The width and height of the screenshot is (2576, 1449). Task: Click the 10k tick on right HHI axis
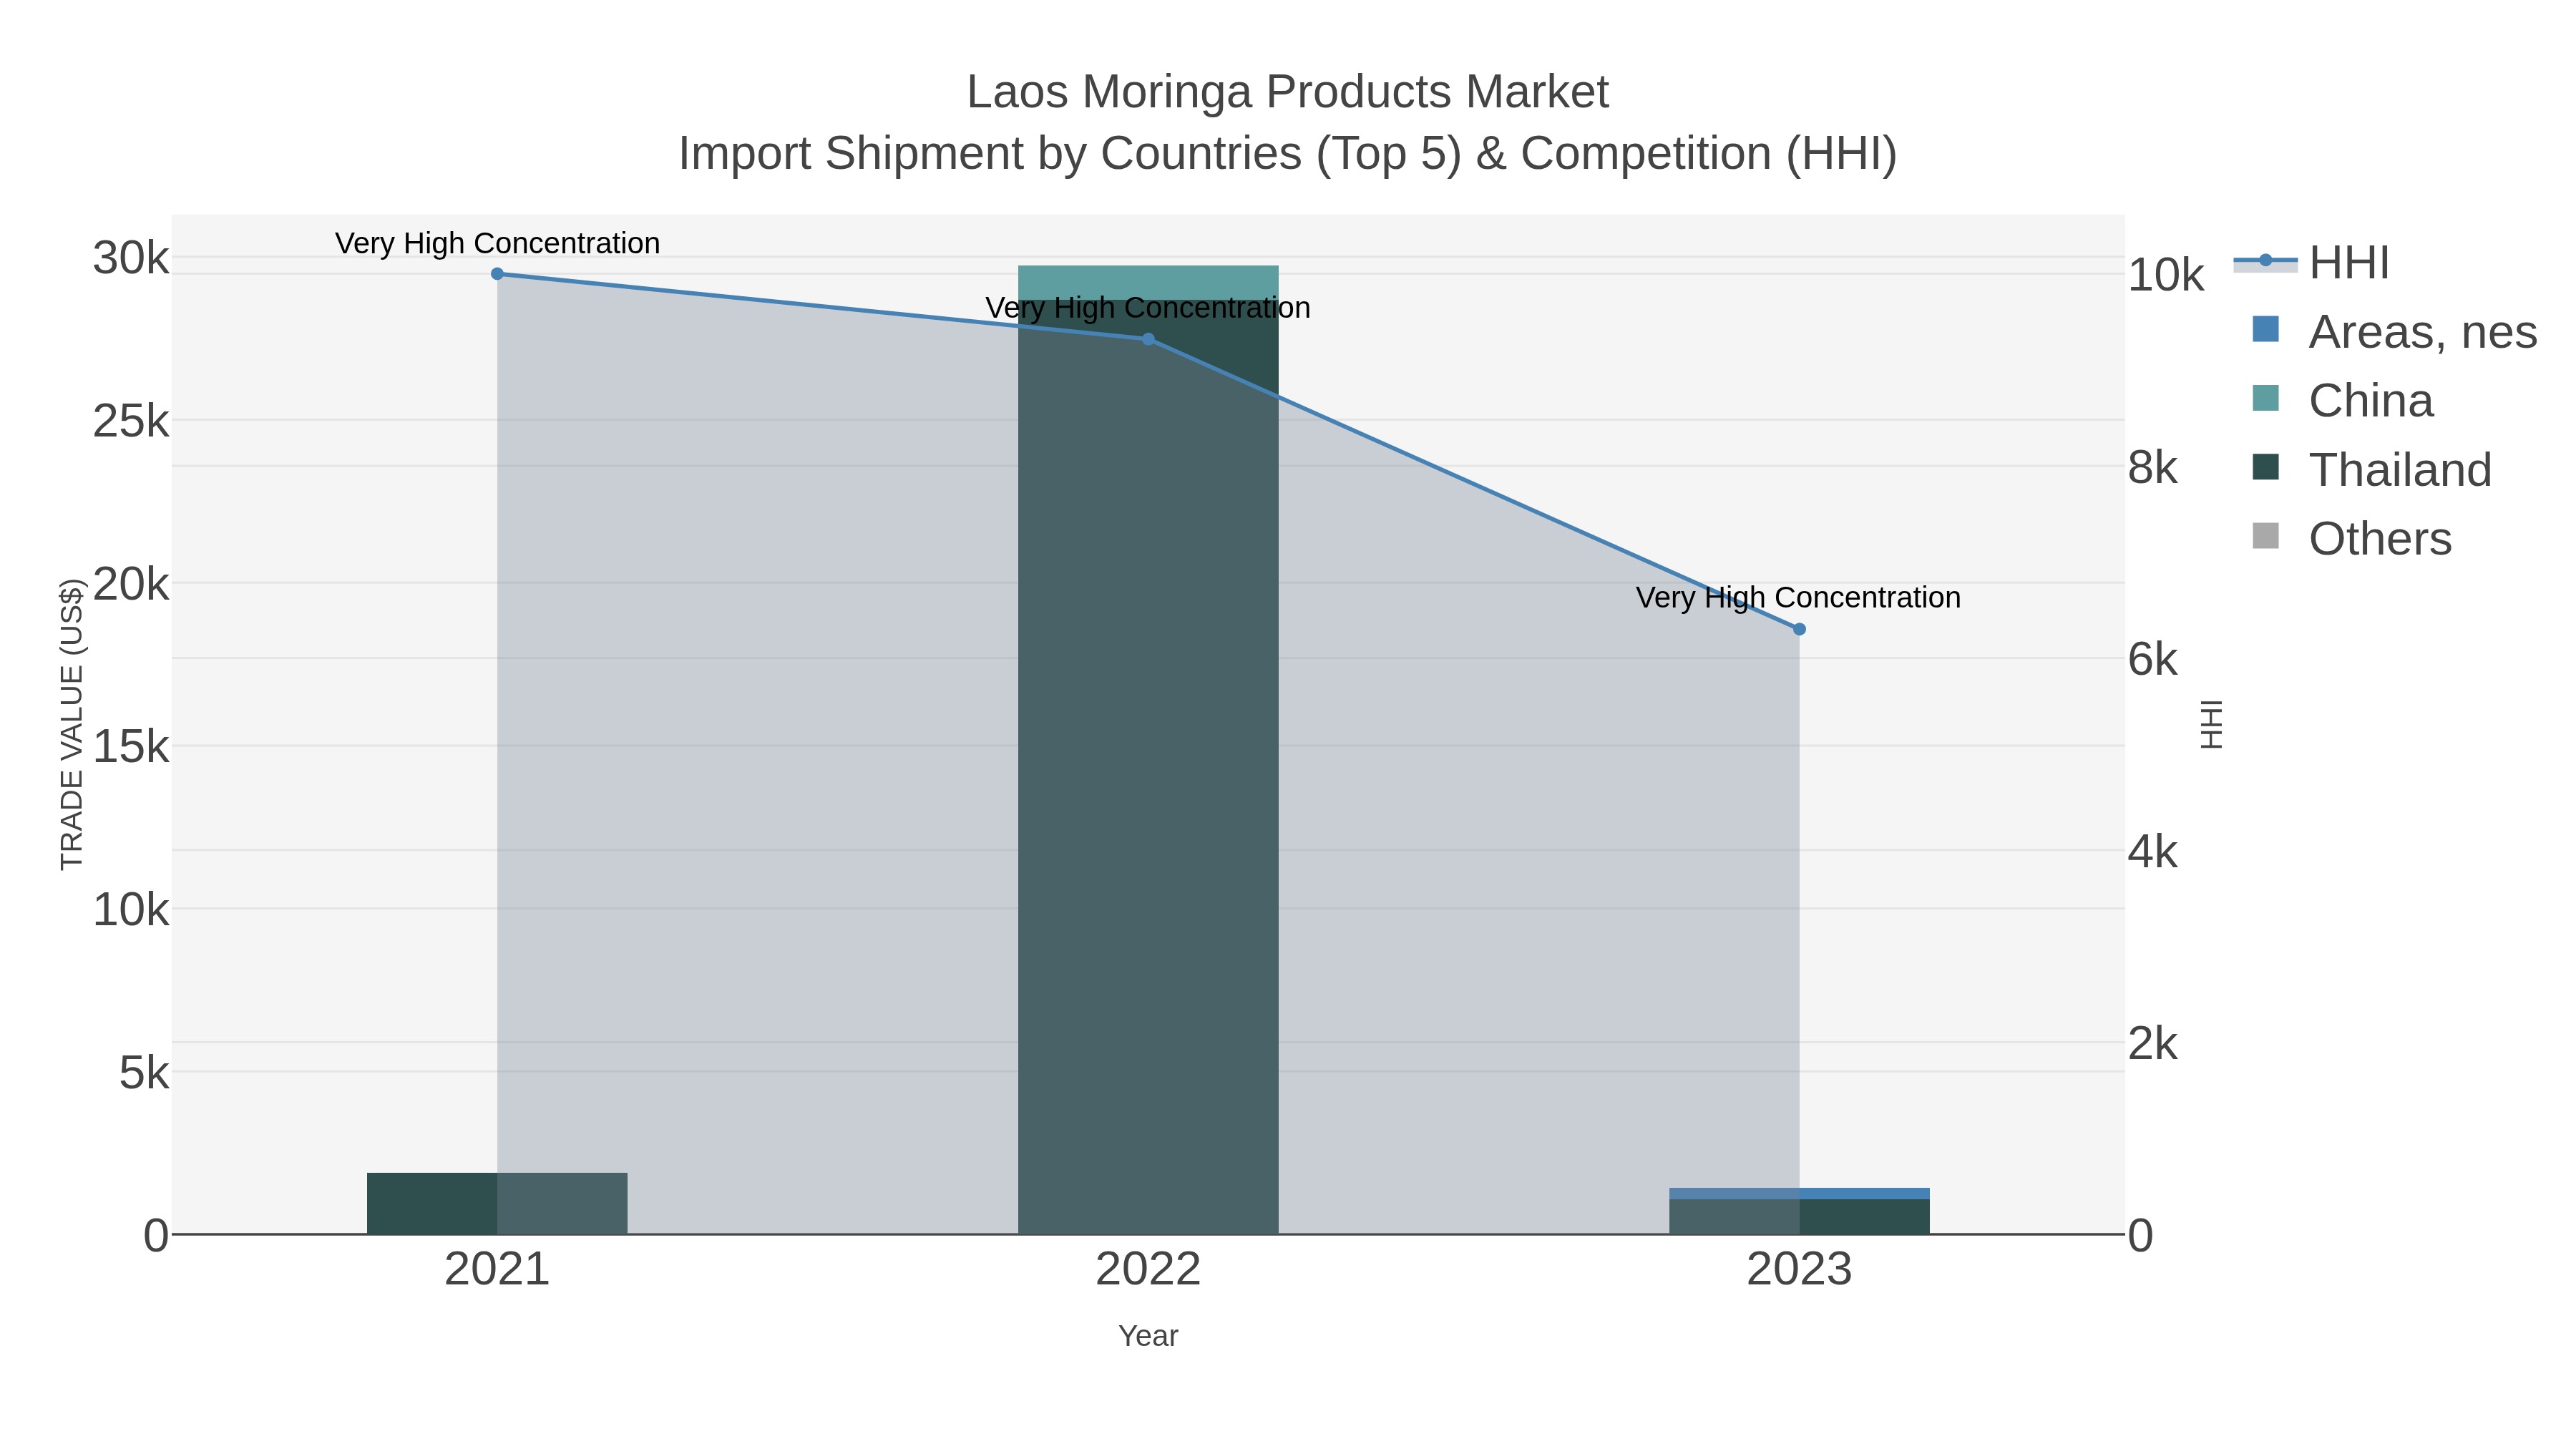click(2166, 275)
